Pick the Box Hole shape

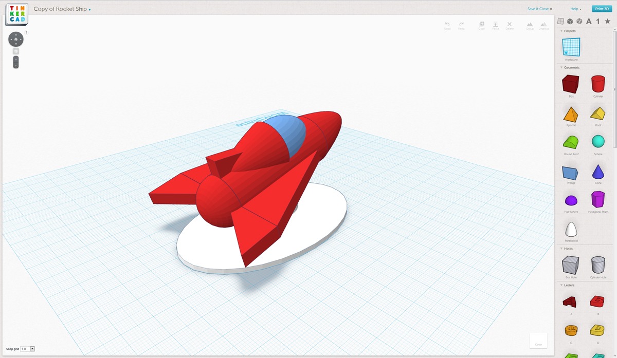point(571,266)
